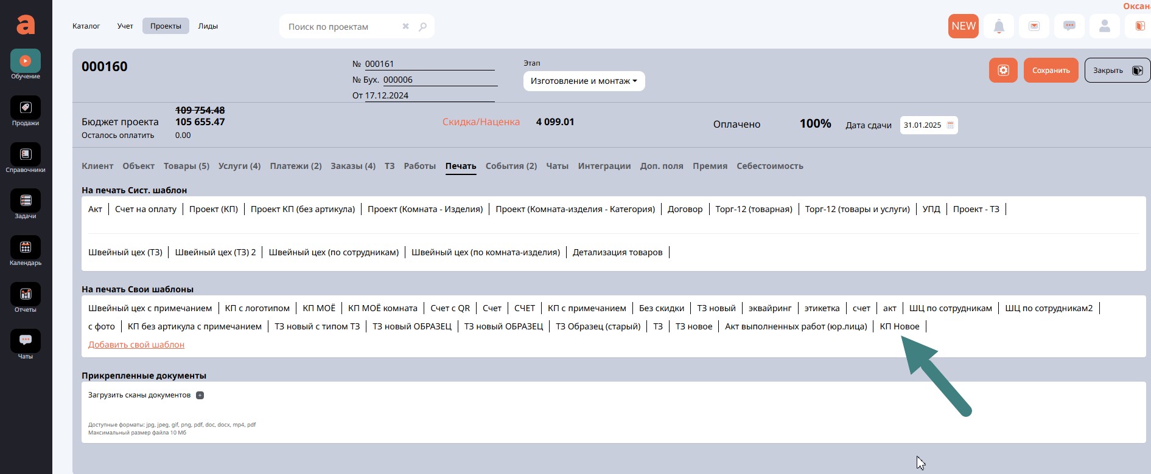1151x474 pixels.
Task: Click the notifications bell icon
Action: [999, 26]
